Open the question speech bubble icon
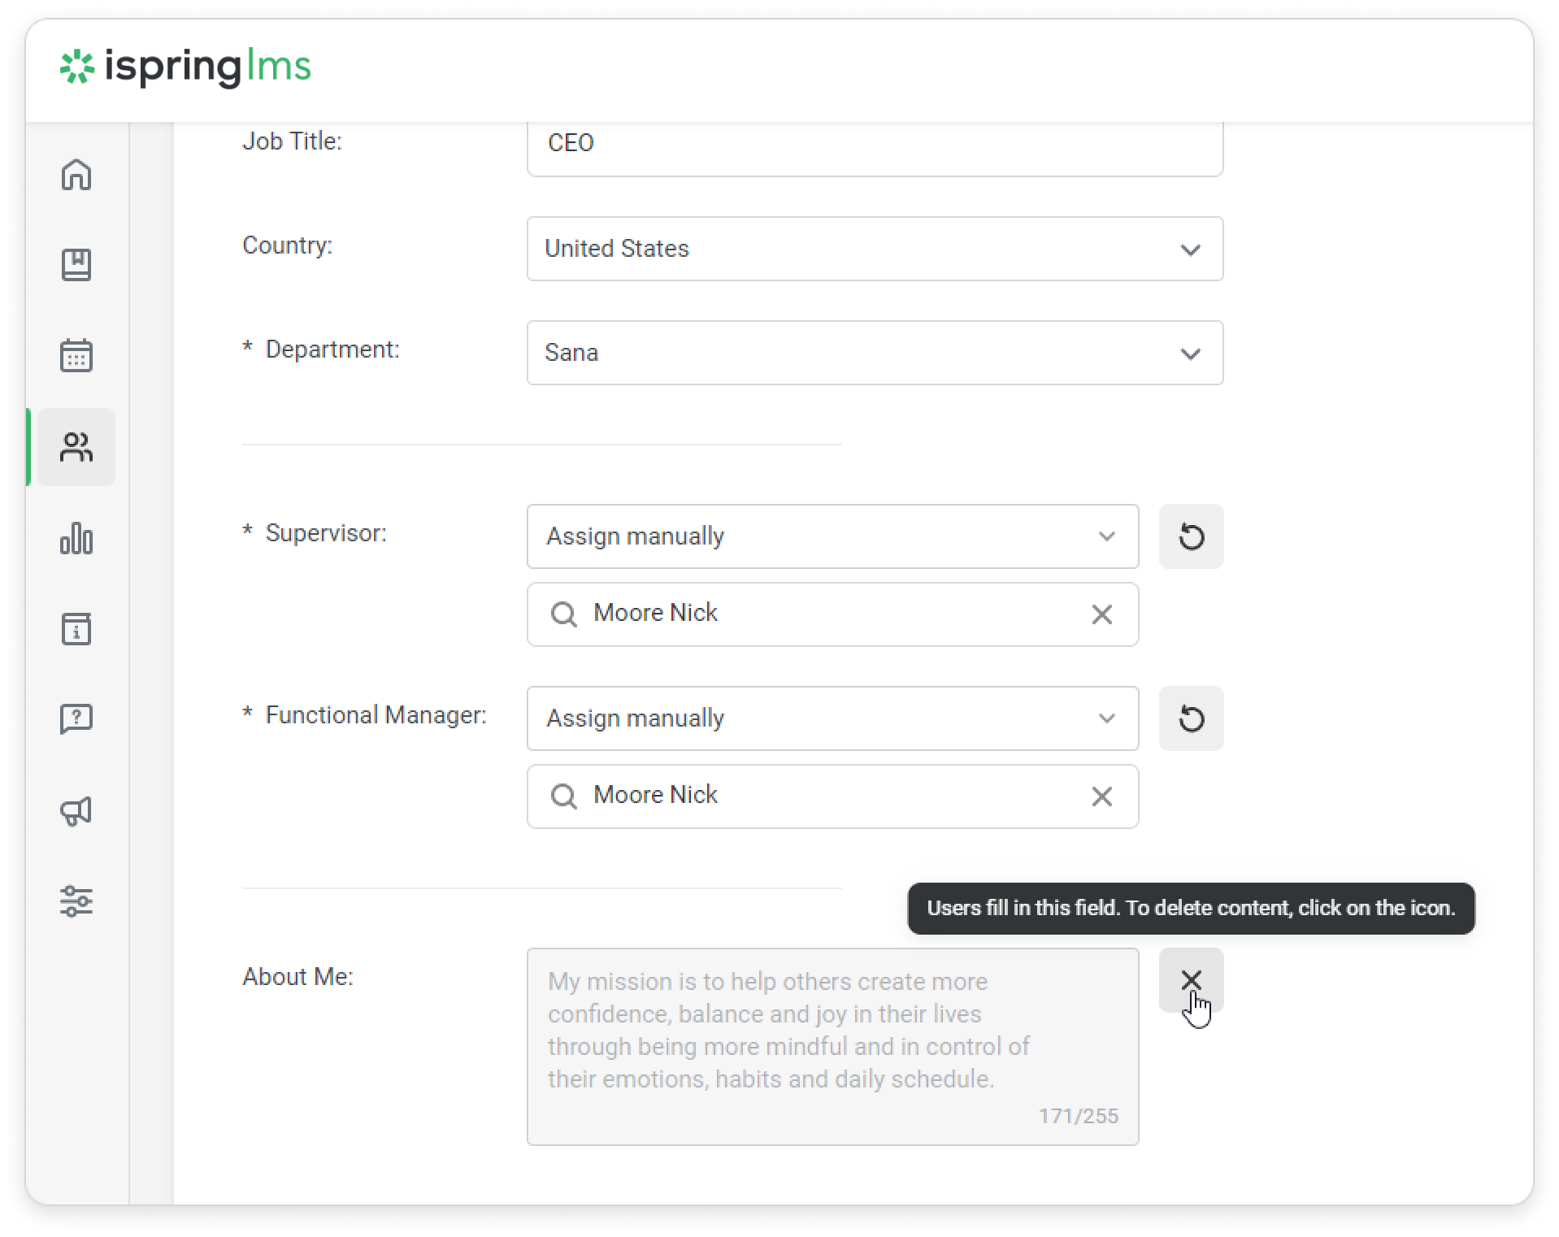1559x1237 pixels. coord(76,719)
